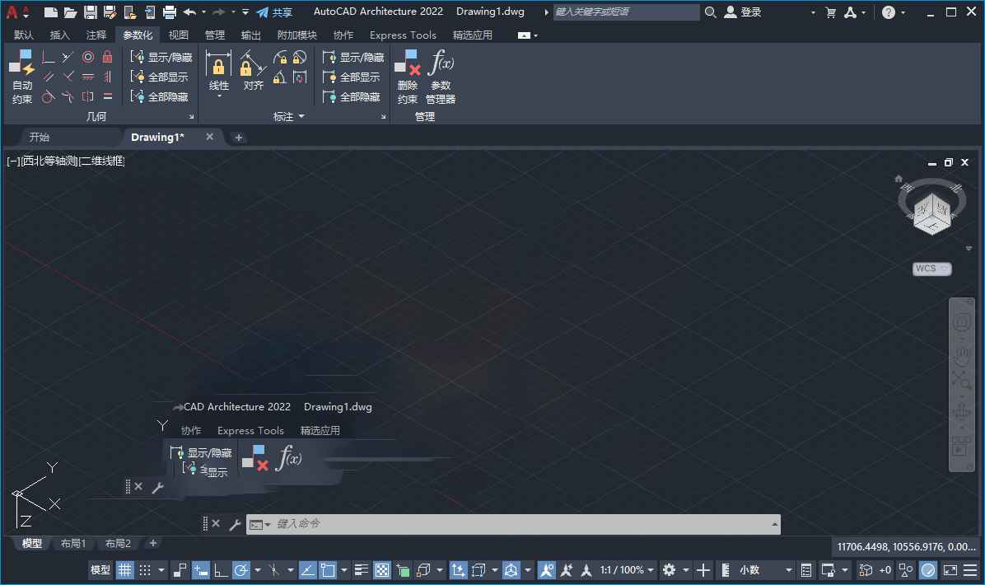Open the workspace switching gear in status bar
Screen dimensions: 985x585
tap(669, 570)
